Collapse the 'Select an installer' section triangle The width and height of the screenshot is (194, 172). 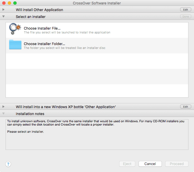click(3, 17)
